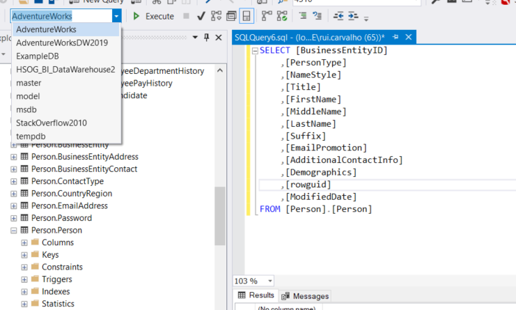Expand Person.ContactType table node

pyautogui.click(x=13, y=181)
